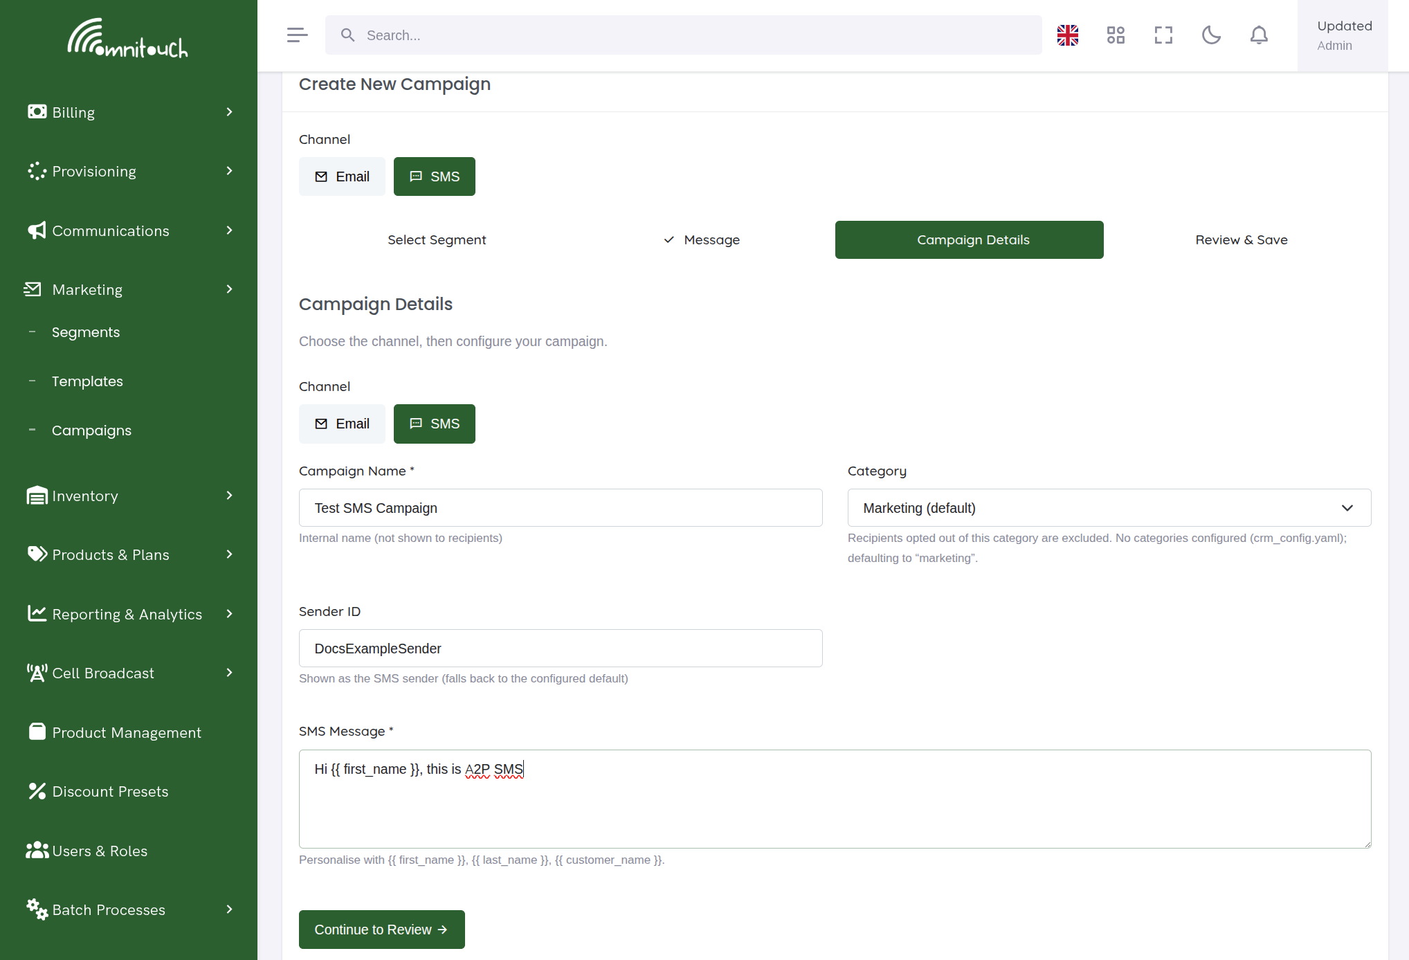Enter fullscreen mode icon
The width and height of the screenshot is (1409, 960).
(x=1163, y=35)
